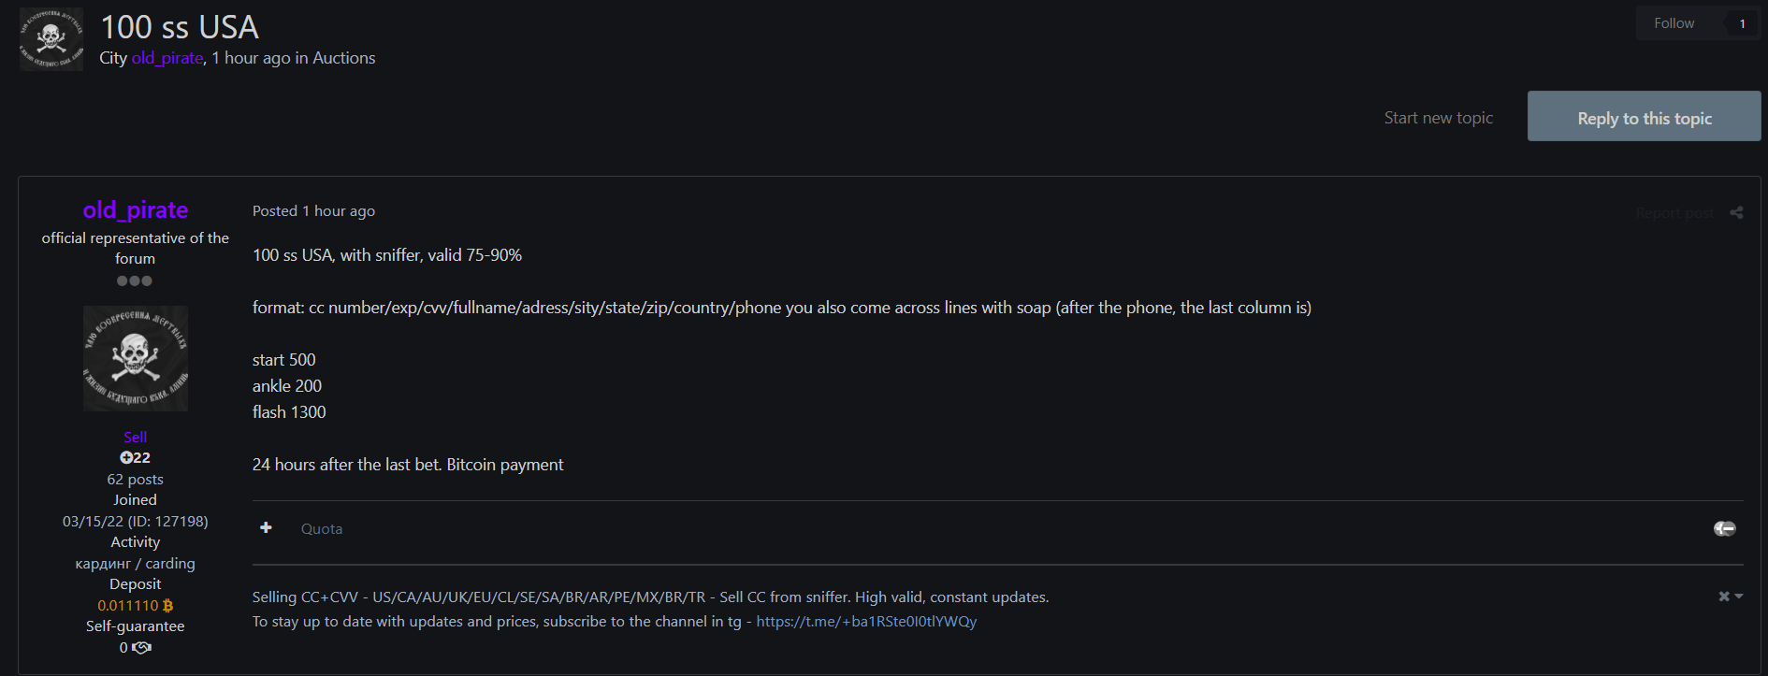1768x676 pixels.
Task: Click the reputation plus icon beside 22
Action: click(x=126, y=458)
